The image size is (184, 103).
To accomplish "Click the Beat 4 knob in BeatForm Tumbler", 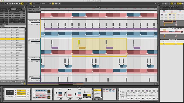I will pos(139,93).
